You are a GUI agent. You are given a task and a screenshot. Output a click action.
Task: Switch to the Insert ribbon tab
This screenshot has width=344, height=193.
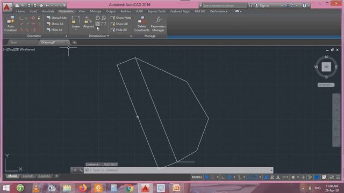pos(33,11)
